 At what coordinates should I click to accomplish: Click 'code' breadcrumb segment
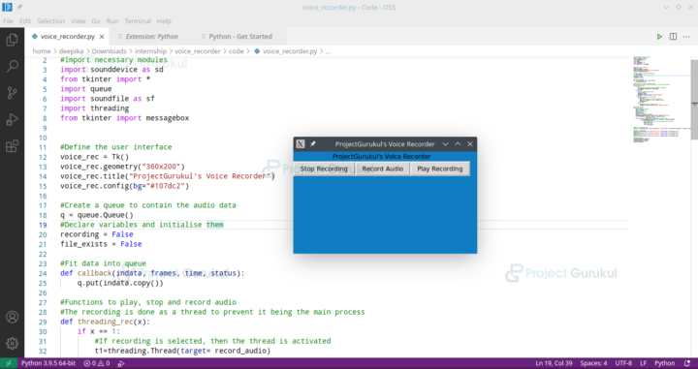236,51
